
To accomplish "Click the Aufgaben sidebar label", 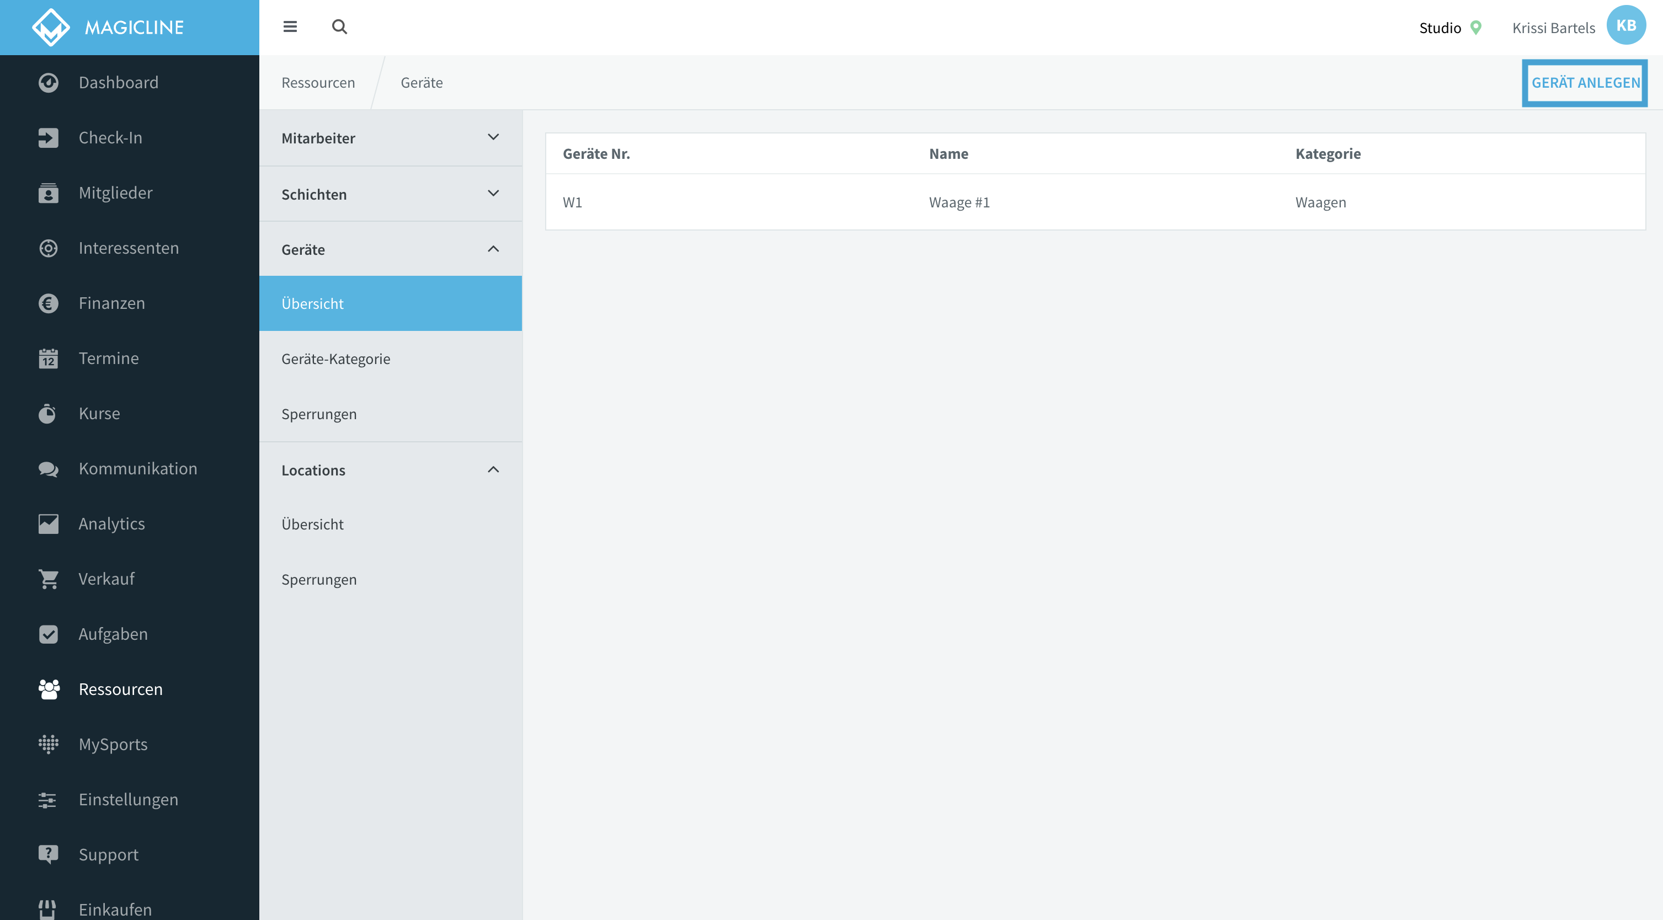I will [x=113, y=634].
